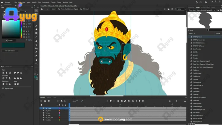Select the Line tool
Image resolution: width=222 pixels, height=125 pixels.
pyautogui.click(x=36, y=37)
